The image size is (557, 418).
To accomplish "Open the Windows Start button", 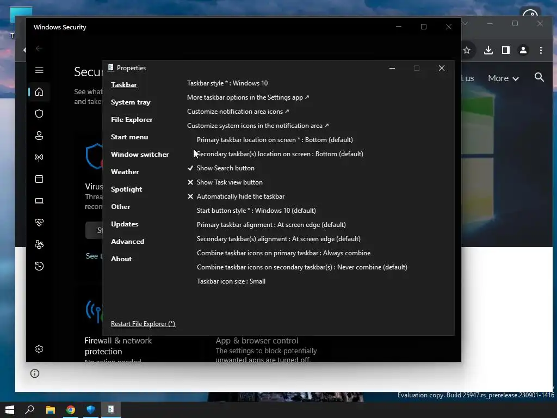I will [10, 410].
